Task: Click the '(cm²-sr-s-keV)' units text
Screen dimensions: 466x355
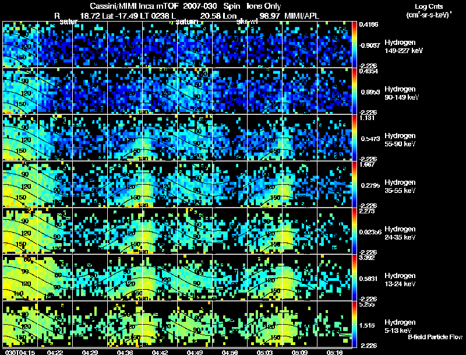Action: click(x=429, y=15)
